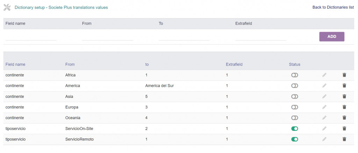Enable the Africa status toggle
Screen dimensions: 358x153
pos(294,75)
